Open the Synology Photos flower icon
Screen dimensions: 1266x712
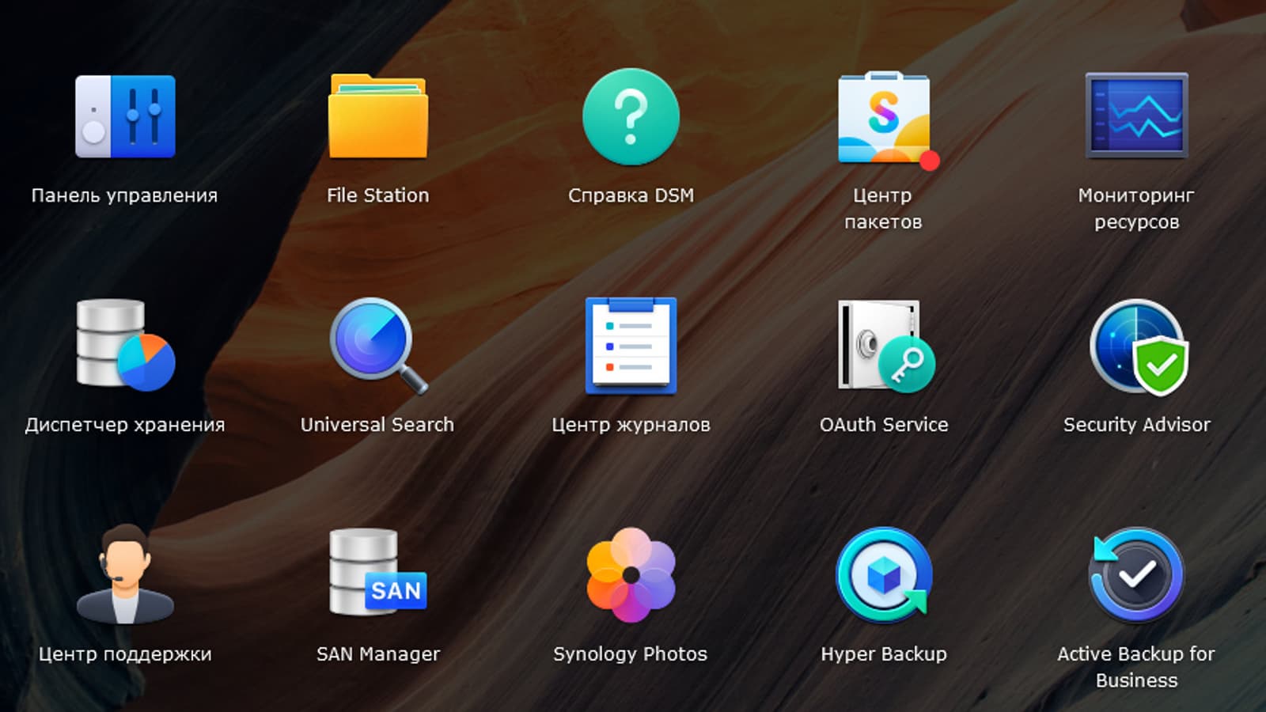click(631, 575)
